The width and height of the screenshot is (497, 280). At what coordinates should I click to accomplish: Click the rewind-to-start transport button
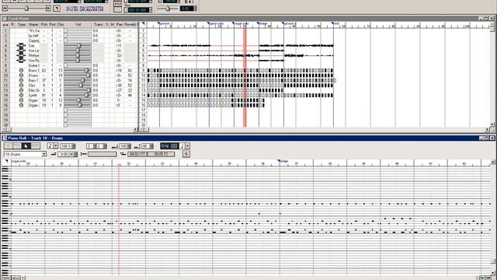tap(5, 9)
